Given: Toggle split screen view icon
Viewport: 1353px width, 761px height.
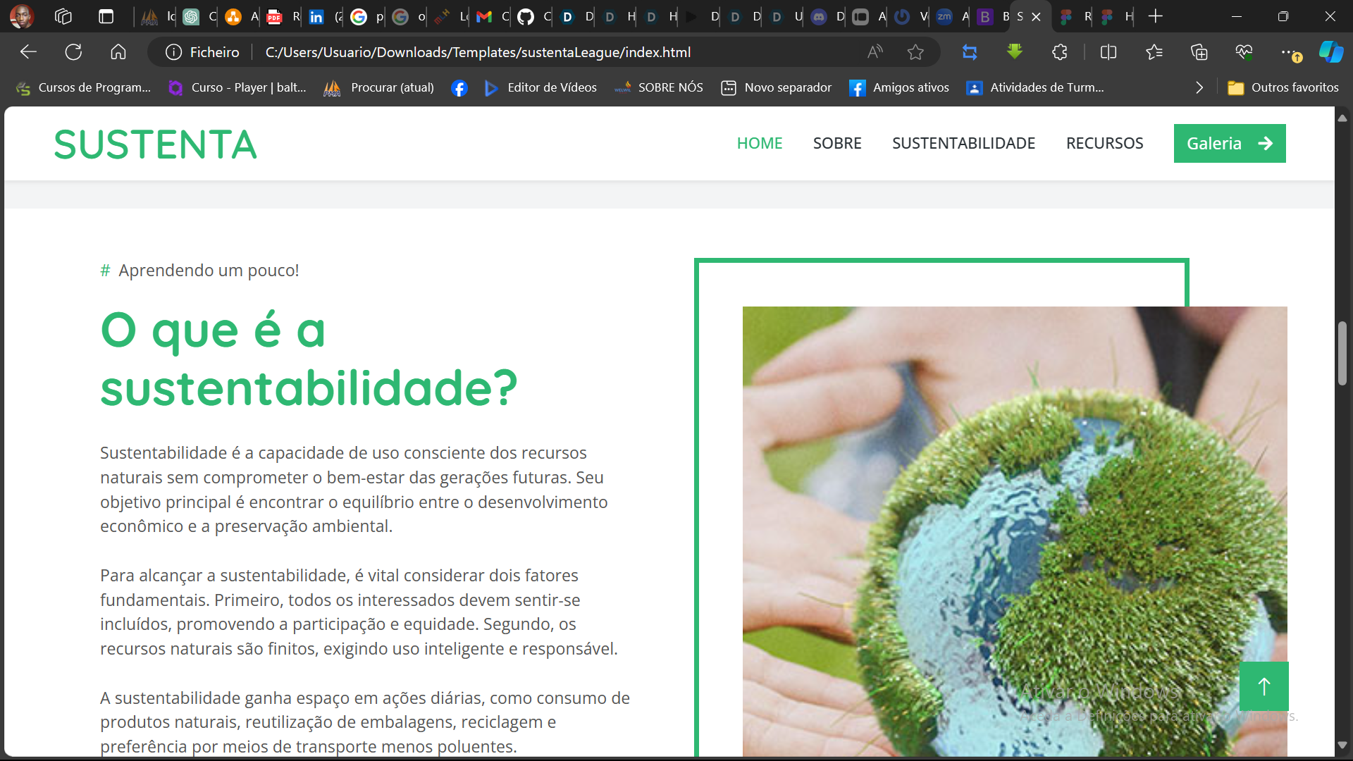Looking at the screenshot, I should click(x=1108, y=52).
